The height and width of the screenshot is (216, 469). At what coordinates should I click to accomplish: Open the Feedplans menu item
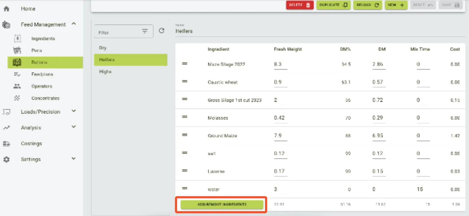[42, 75]
